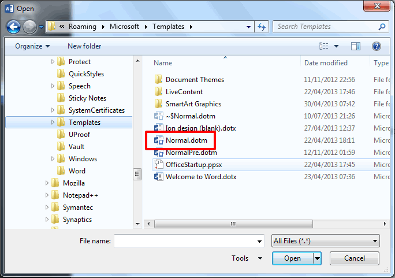Expand the Synaptics folder node

tap(47, 219)
